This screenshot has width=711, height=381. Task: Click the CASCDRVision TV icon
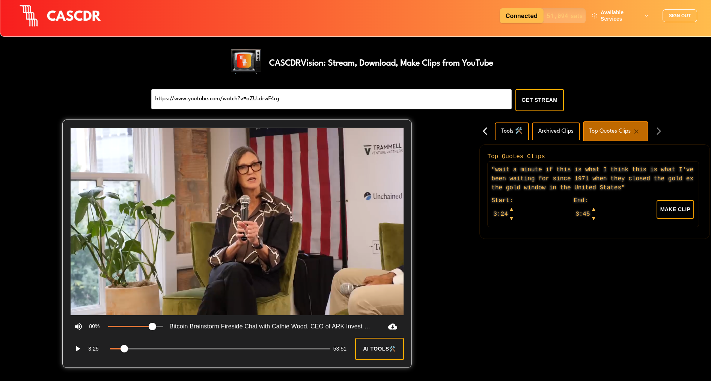[x=246, y=61]
